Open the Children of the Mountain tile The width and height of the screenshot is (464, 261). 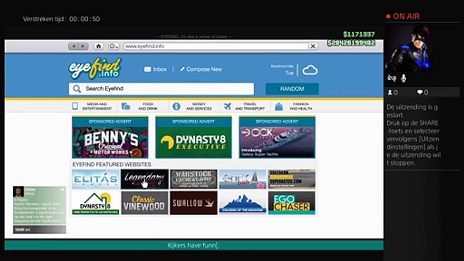243,203
